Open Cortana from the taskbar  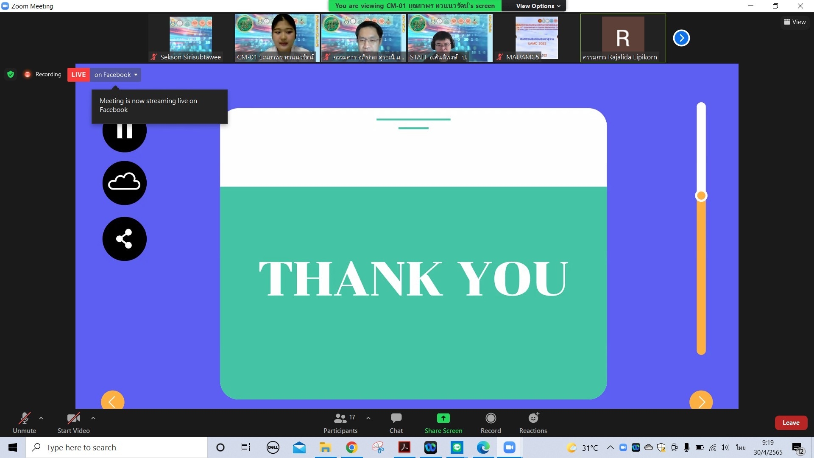click(220, 447)
